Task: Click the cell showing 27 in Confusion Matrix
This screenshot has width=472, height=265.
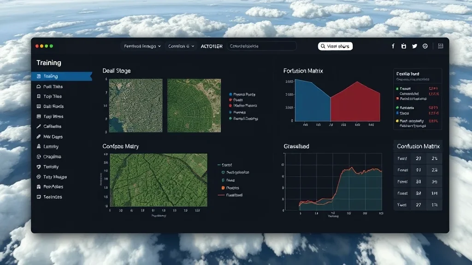Action: (x=419, y=205)
